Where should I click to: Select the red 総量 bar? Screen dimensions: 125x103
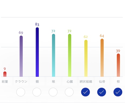point(5,74)
